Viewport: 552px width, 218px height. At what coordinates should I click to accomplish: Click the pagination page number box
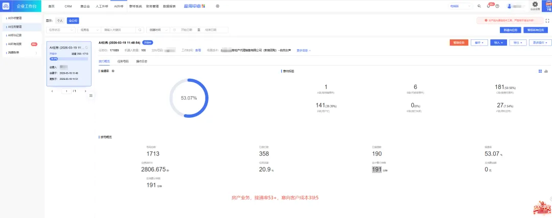coord(66,91)
